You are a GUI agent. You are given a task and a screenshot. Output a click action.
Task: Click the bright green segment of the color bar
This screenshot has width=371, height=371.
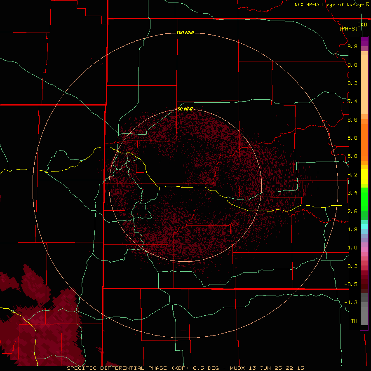coord(364,199)
